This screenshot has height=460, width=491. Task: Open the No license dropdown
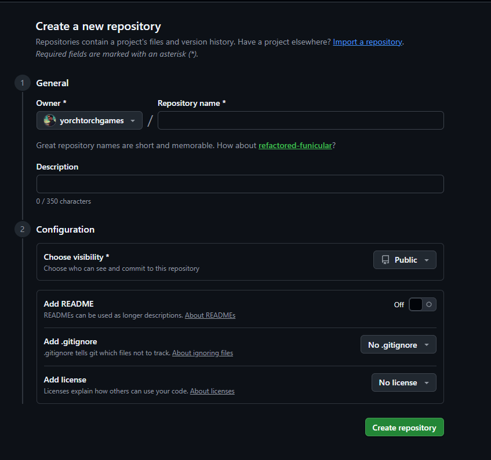click(403, 382)
